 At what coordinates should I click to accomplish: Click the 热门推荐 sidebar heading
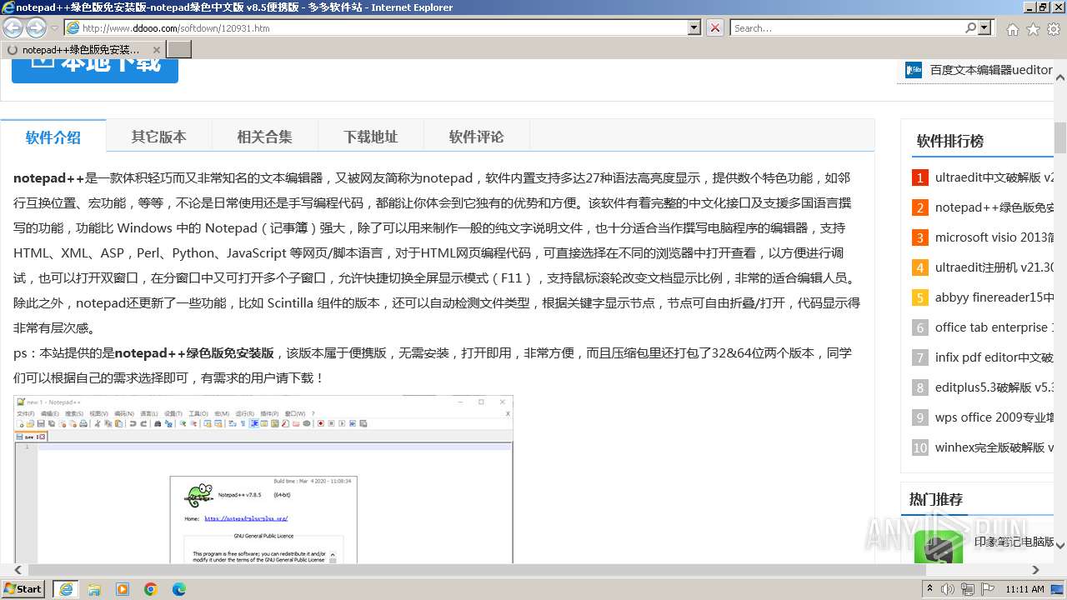(x=936, y=499)
